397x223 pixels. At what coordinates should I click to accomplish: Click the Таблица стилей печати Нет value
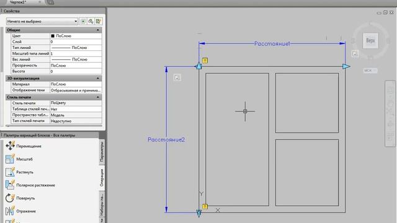tap(76, 109)
